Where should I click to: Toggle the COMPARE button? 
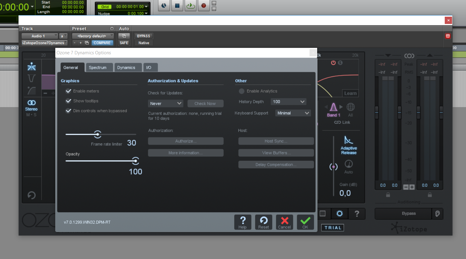pyautogui.click(x=102, y=43)
